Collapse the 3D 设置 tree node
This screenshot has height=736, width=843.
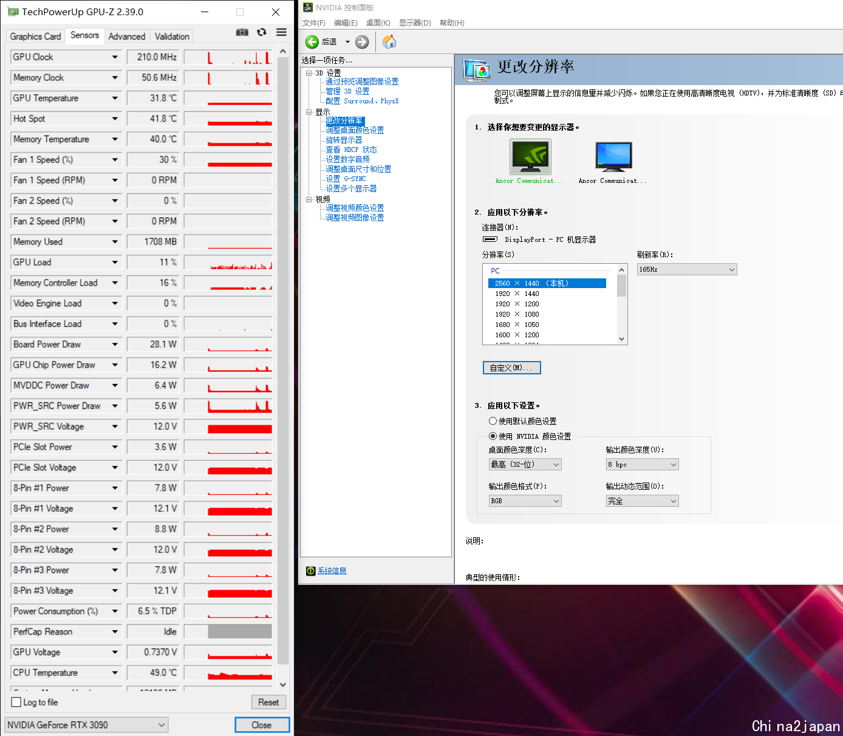[309, 73]
